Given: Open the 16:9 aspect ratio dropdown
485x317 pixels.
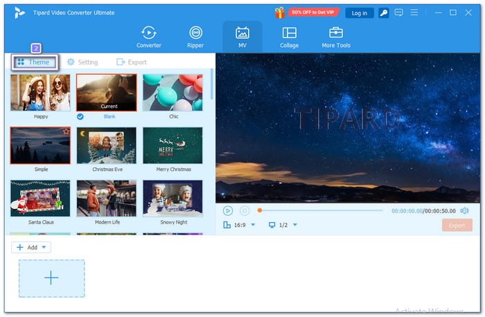Looking at the screenshot, I should [254, 225].
